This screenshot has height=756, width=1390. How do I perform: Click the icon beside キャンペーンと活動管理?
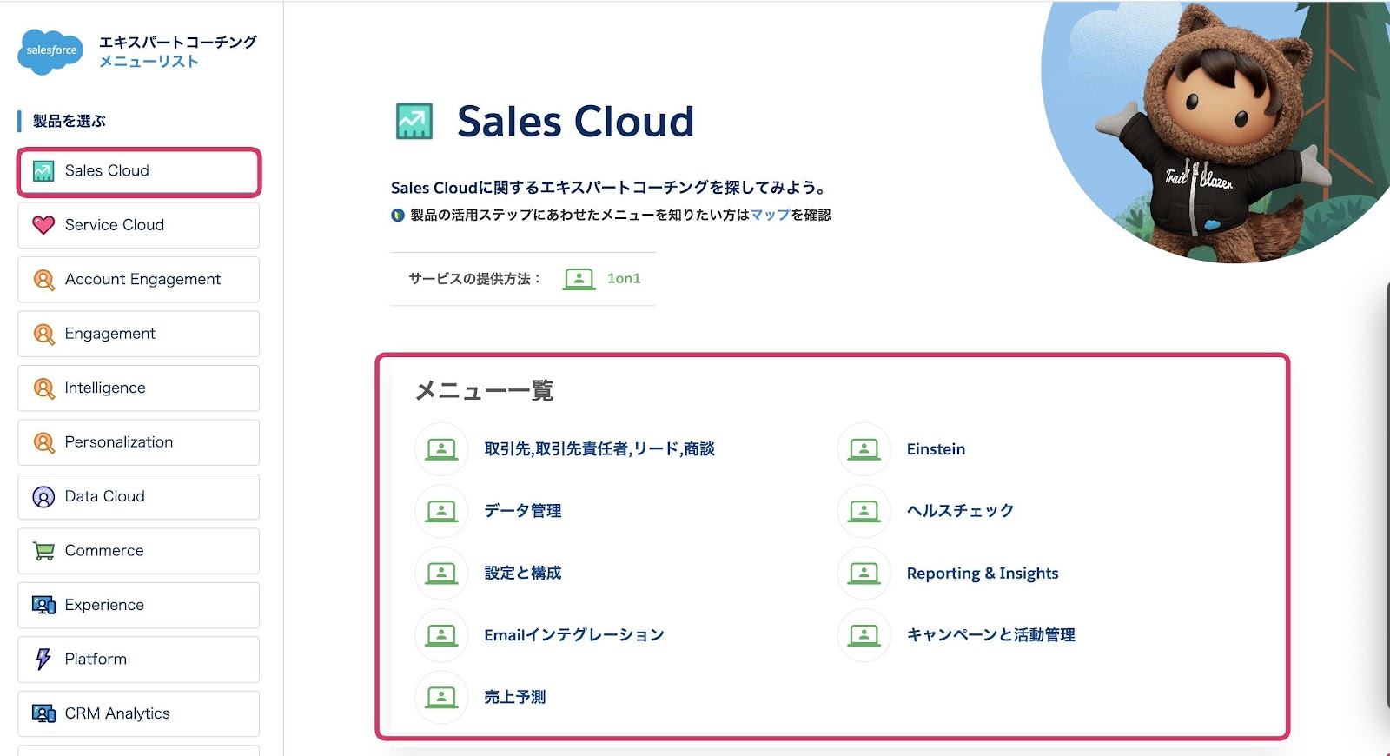864,635
